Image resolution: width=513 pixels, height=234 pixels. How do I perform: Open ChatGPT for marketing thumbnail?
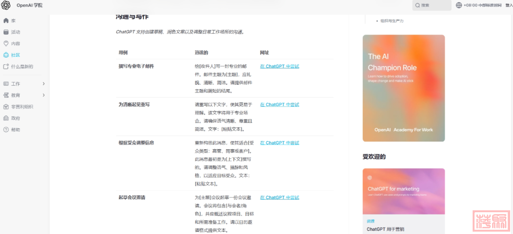(x=404, y=191)
